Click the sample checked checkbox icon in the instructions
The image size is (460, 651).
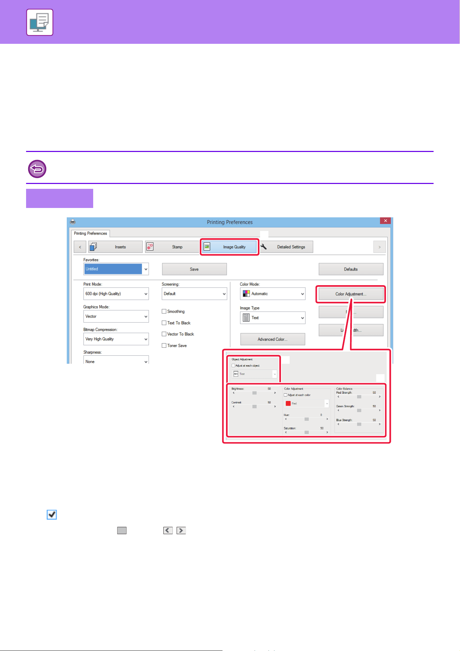point(52,515)
